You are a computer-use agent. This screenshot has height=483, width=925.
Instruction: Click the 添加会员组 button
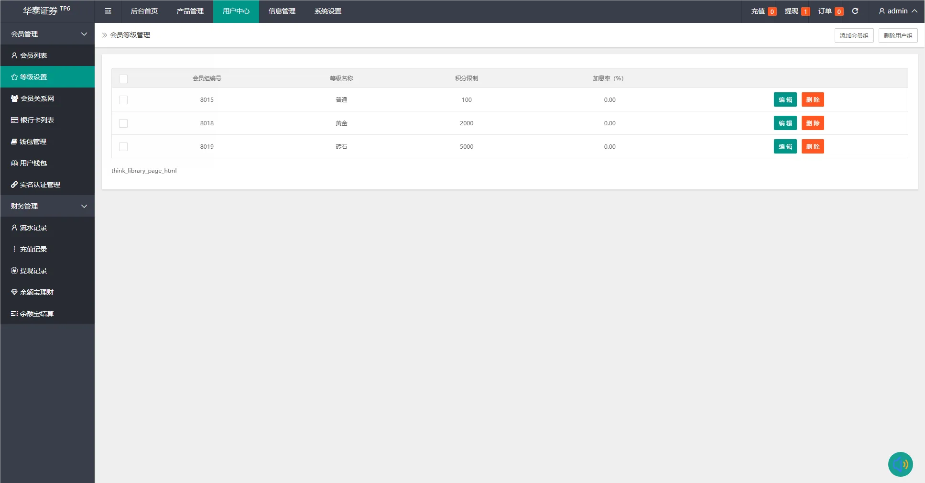coord(854,35)
